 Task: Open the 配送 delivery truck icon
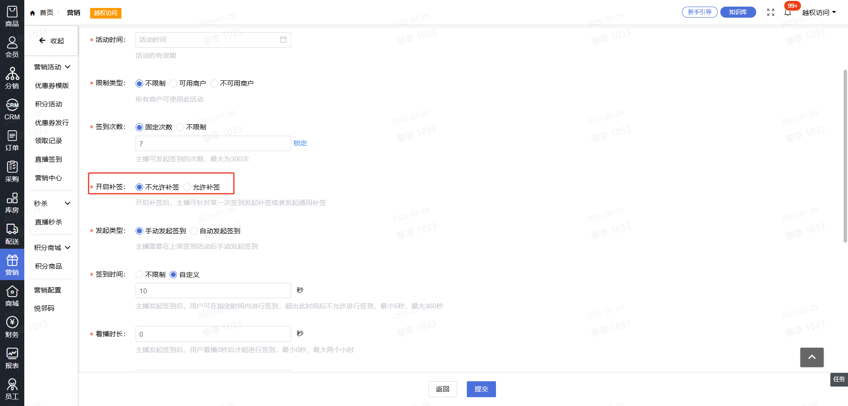[x=12, y=234]
